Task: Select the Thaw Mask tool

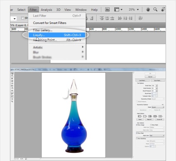Action: pos(12,96)
